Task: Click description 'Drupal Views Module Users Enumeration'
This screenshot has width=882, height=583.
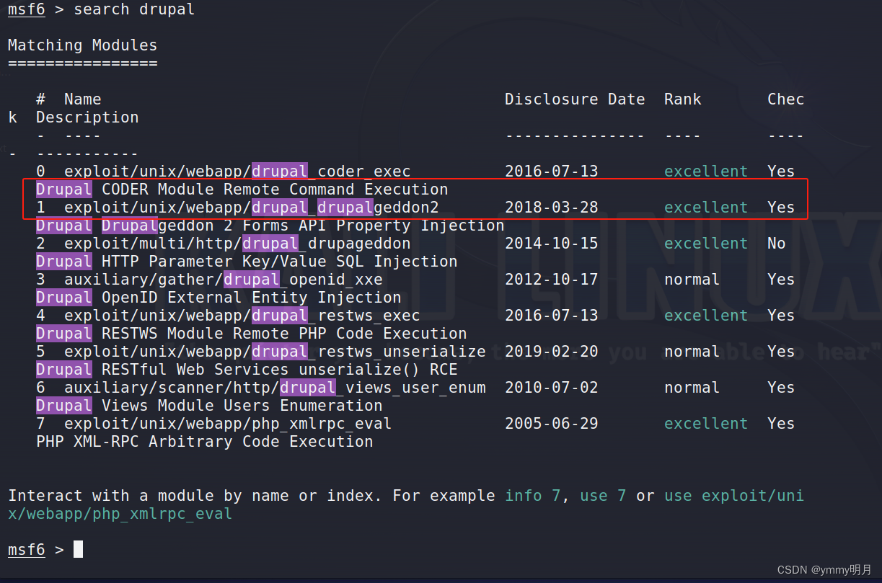Action: 209,406
